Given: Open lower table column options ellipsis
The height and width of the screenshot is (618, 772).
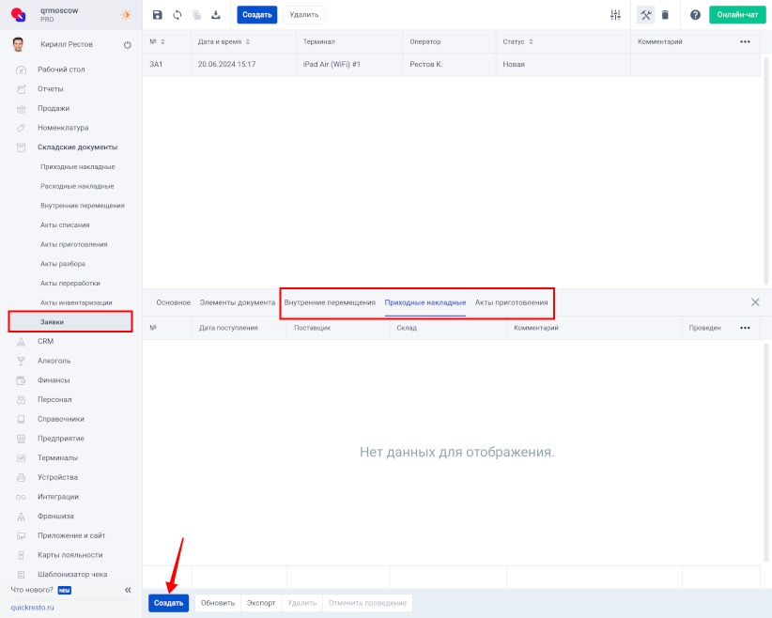Looking at the screenshot, I should 745,328.
